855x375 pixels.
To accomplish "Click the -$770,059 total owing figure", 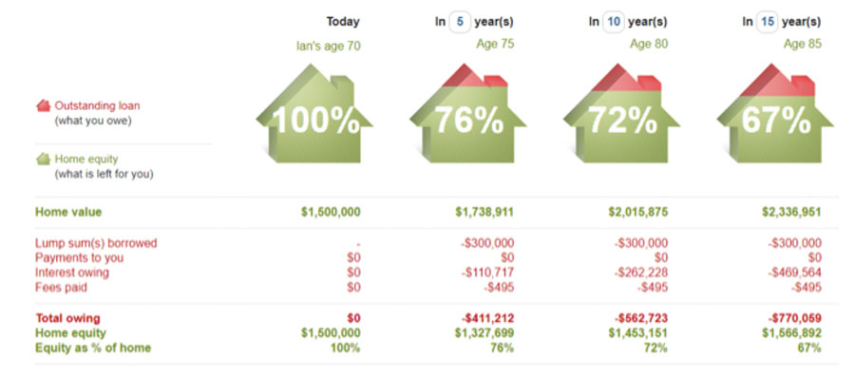I will click(794, 318).
